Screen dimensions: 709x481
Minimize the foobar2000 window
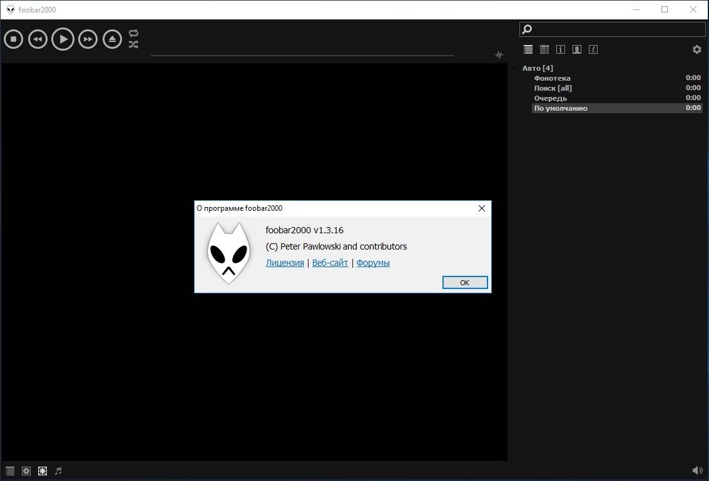click(x=636, y=9)
